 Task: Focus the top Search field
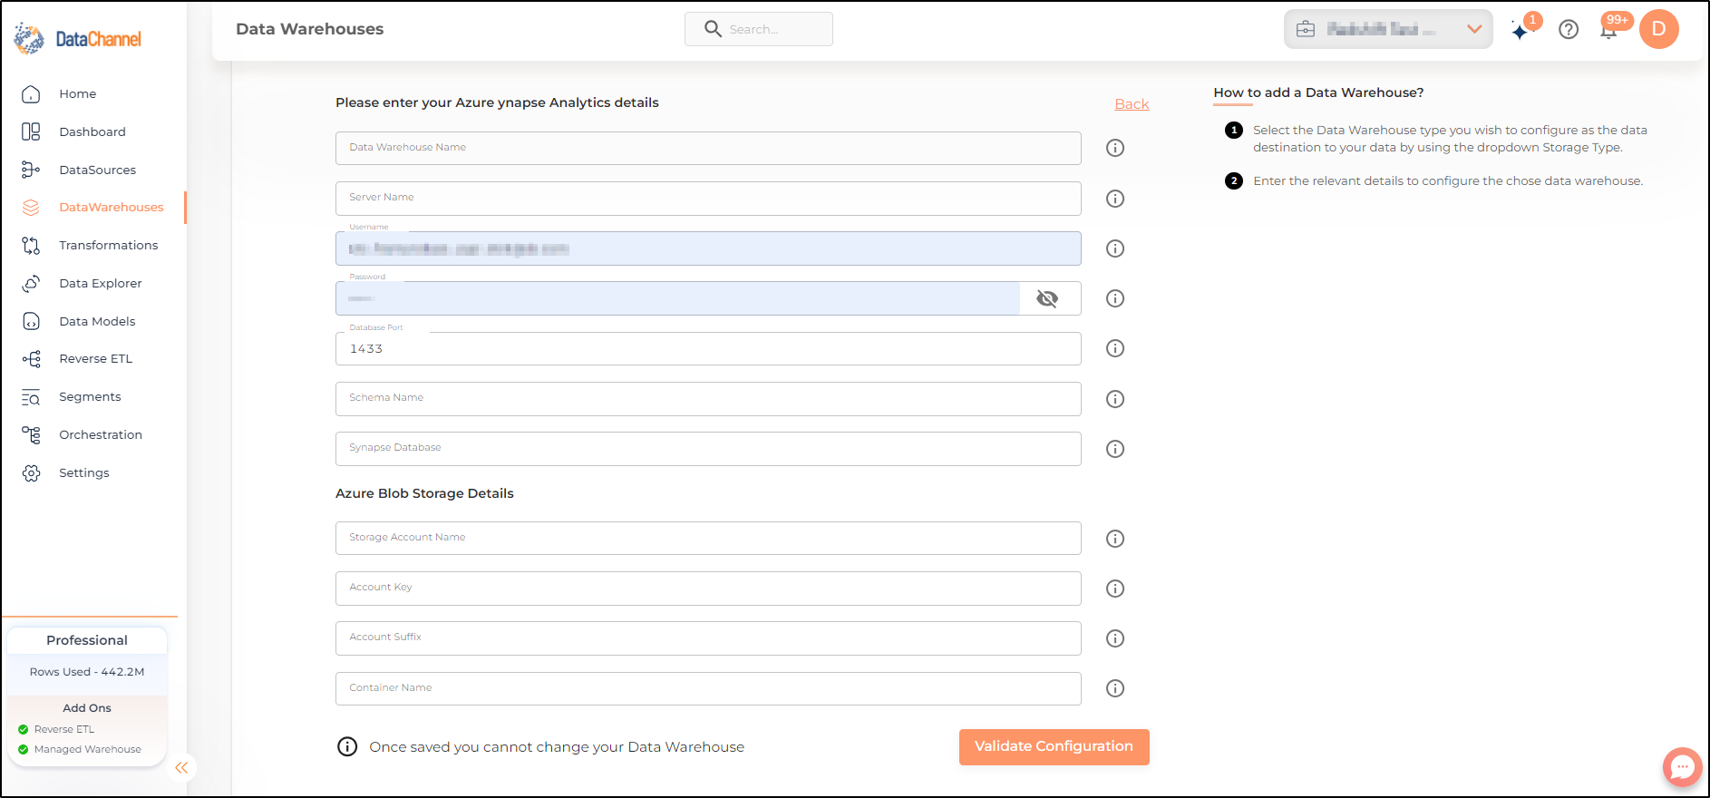759,29
